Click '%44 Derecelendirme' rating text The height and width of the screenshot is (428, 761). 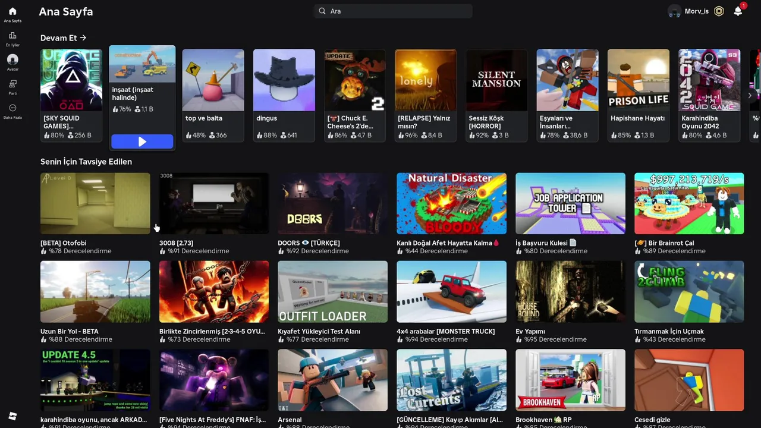(x=436, y=251)
